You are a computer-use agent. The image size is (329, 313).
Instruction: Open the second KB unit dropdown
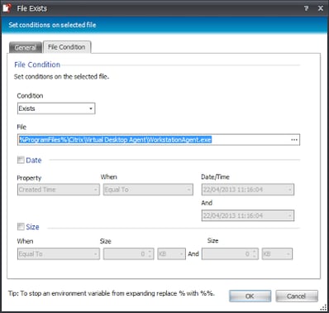click(x=277, y=254)
